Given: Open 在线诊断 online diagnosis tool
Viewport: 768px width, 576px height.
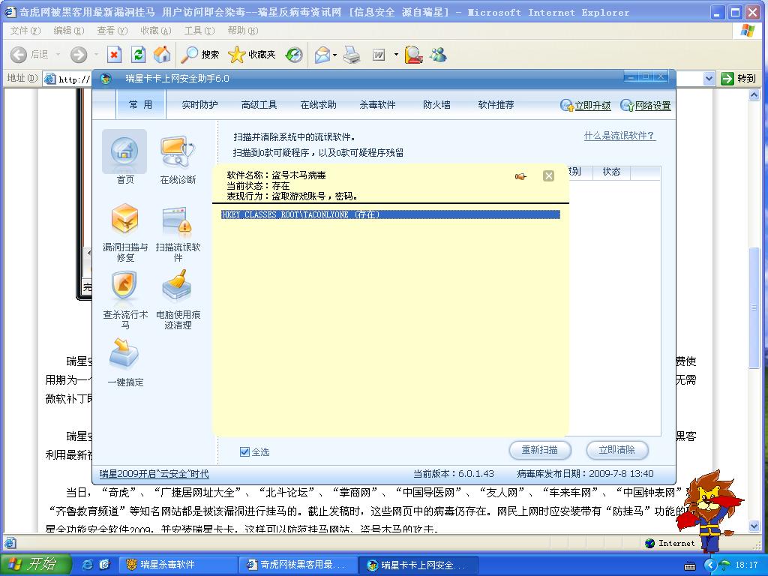Looking at the screenshot, I should (x=178, y=157).
